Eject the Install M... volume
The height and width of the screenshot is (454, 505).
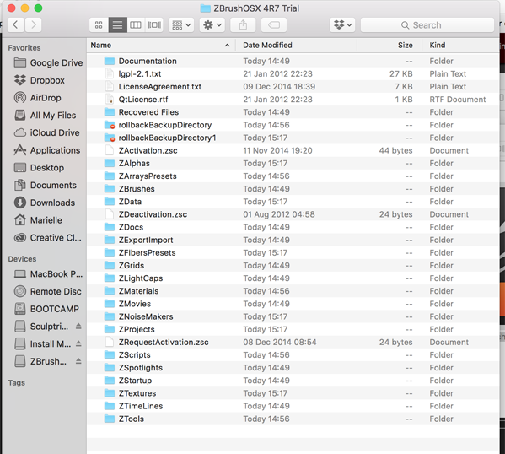point(78,344)
